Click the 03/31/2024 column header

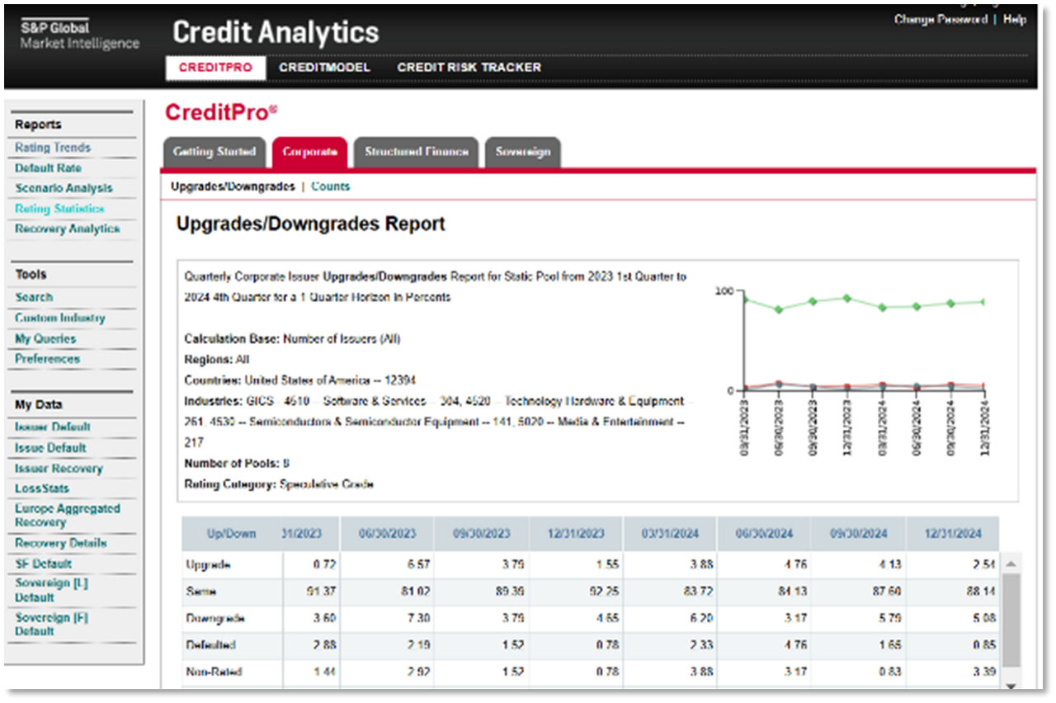pyautogui.click(x=670, y=534)
